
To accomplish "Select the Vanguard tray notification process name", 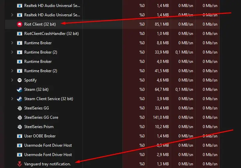I will coord(48,164).
